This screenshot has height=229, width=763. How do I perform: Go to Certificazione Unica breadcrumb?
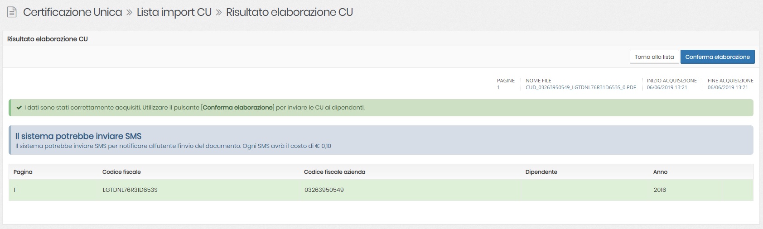point(72,12)
